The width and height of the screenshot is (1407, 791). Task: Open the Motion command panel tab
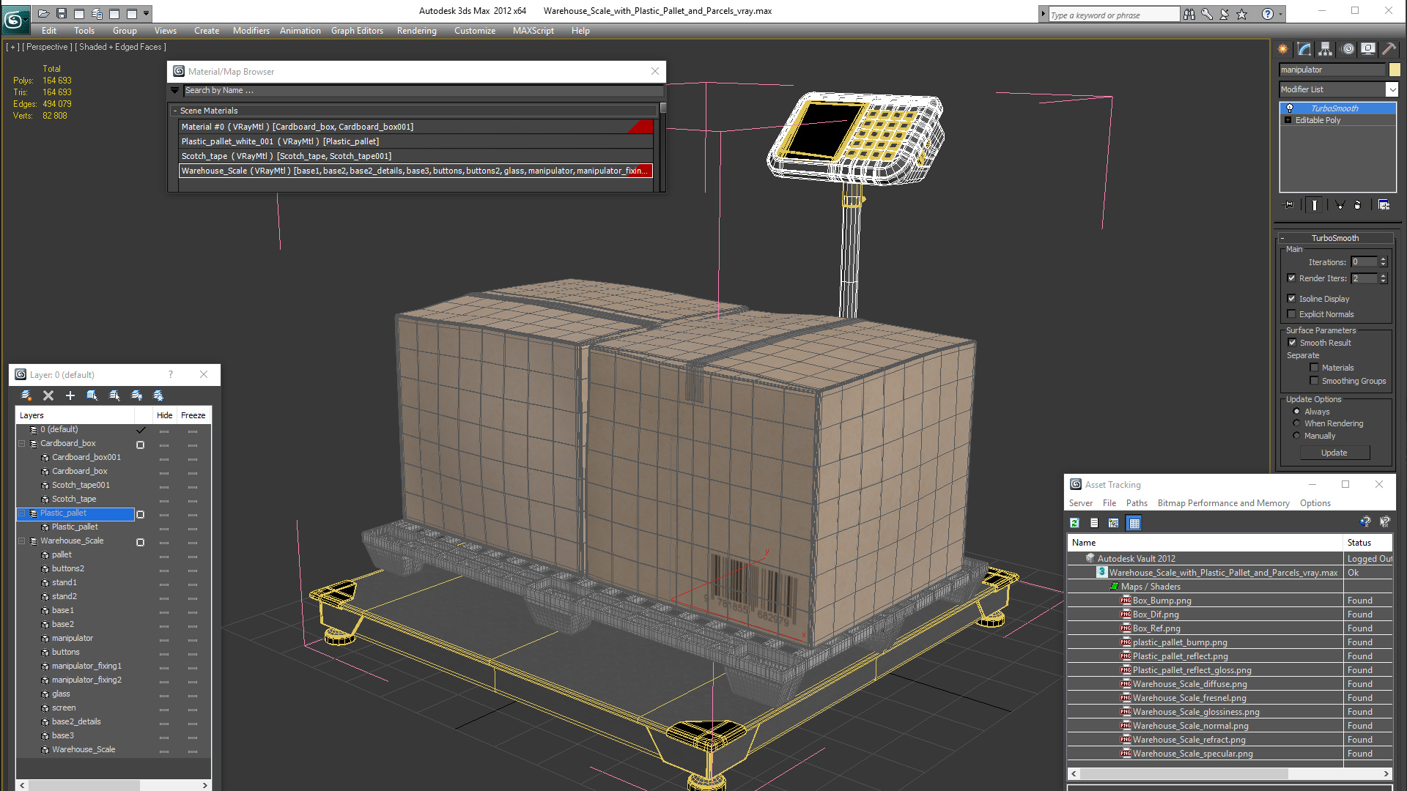click(1347, 49)
